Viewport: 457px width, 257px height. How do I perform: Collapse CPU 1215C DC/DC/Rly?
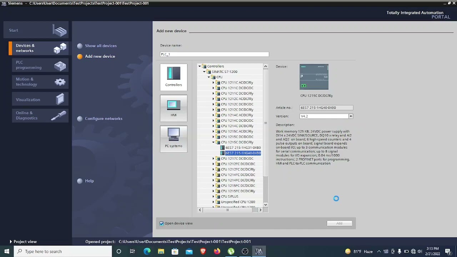coord(214,142)
